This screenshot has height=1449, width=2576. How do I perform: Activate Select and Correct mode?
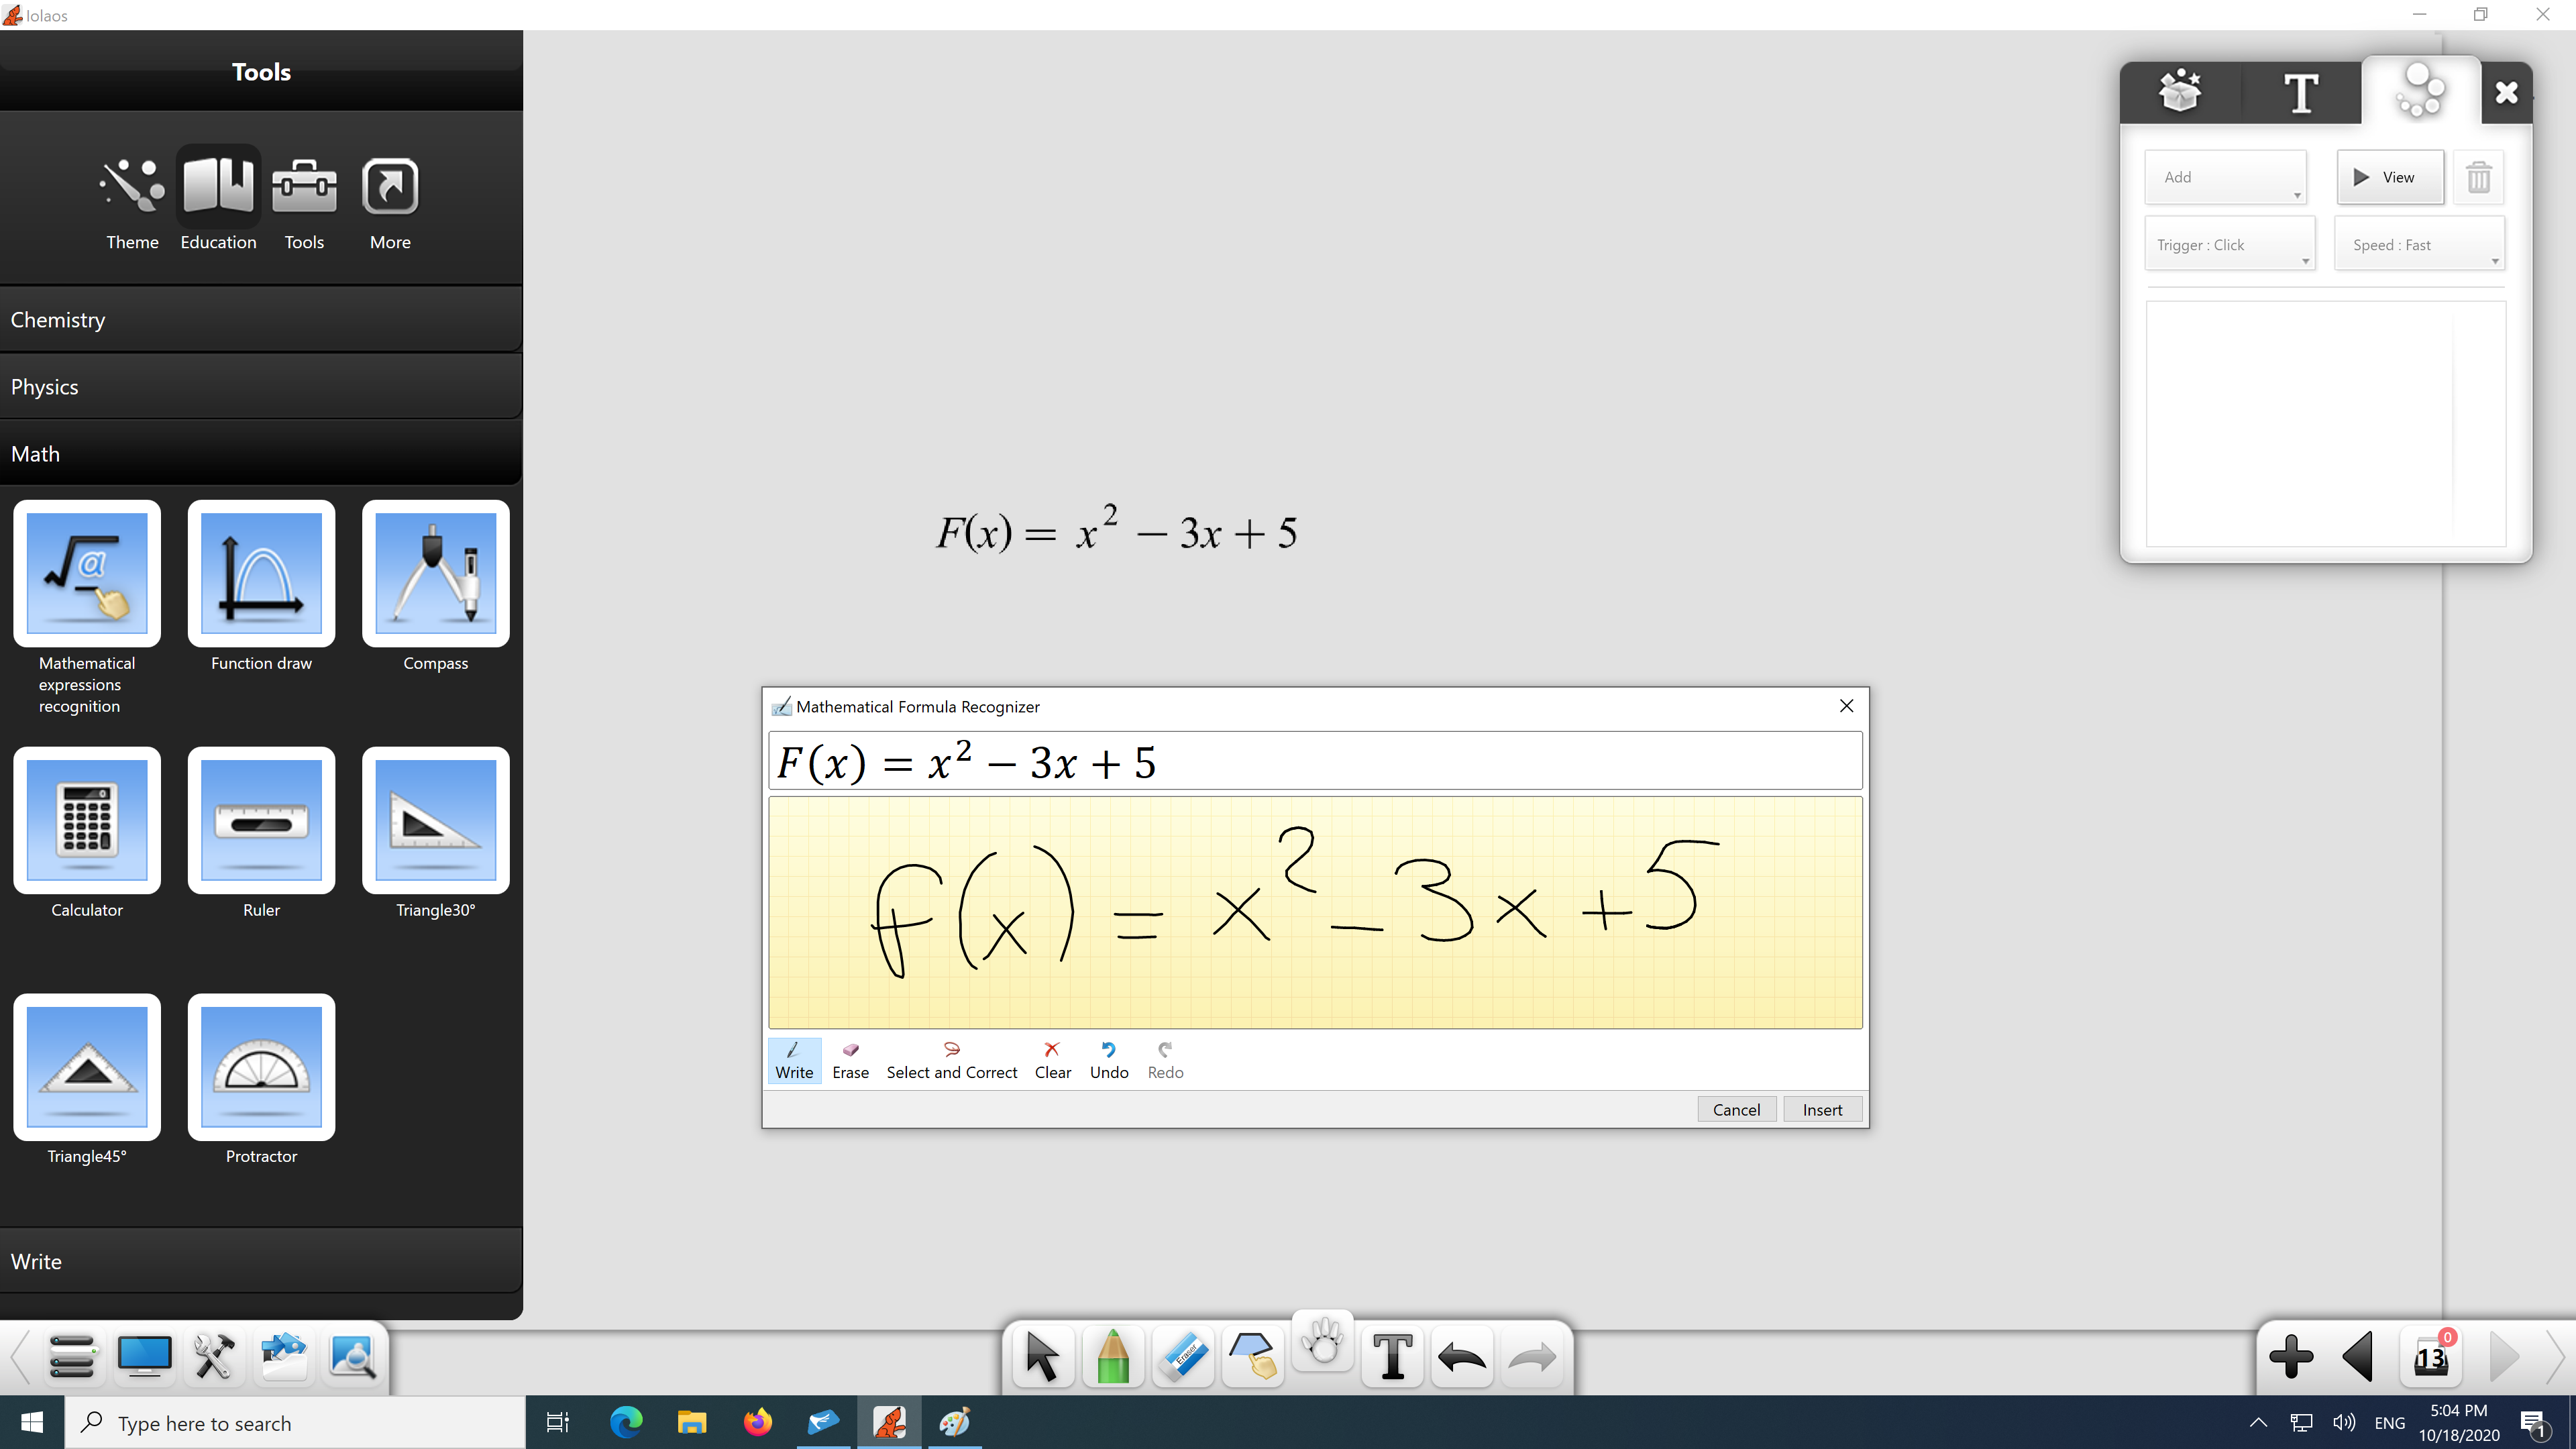click(951, 1060)
